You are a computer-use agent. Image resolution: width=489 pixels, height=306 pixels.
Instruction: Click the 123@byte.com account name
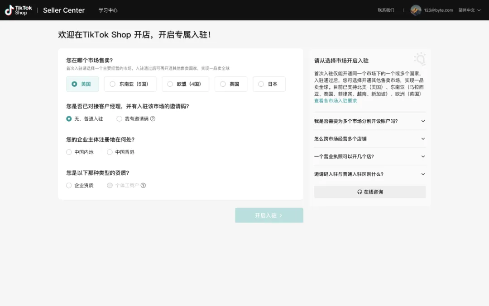click(438, 10)
